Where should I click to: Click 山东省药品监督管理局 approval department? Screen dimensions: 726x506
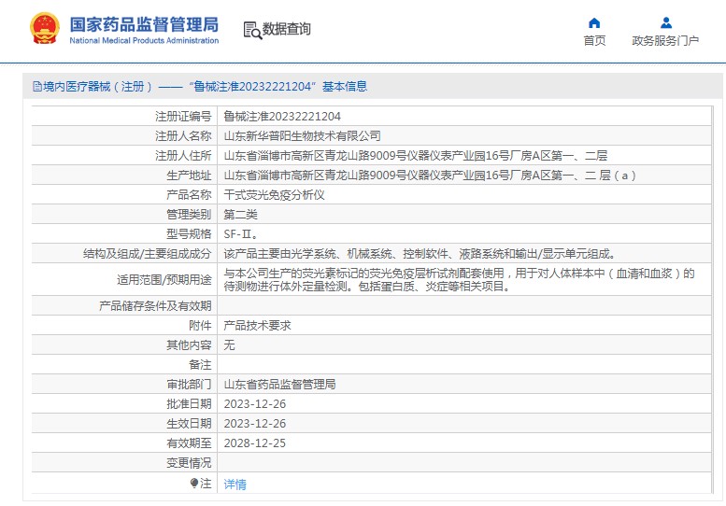(x=279, y=385)
